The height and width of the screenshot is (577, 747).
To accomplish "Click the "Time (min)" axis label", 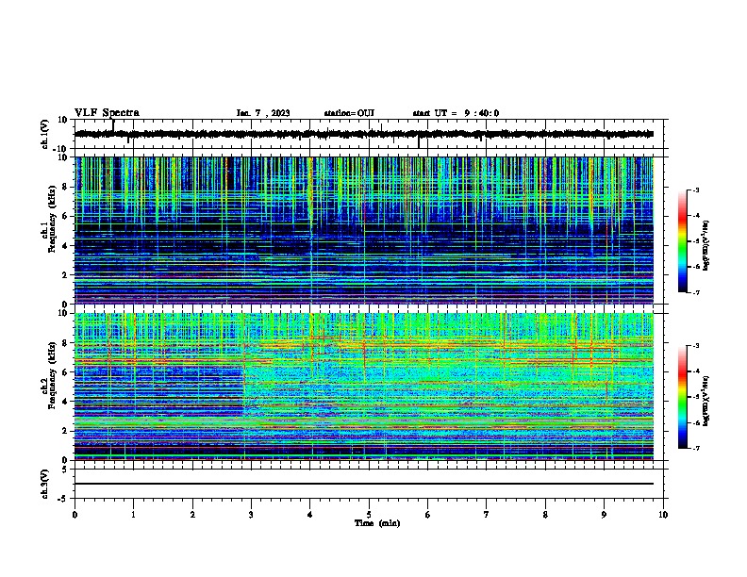I will click(x=377, y=523).
